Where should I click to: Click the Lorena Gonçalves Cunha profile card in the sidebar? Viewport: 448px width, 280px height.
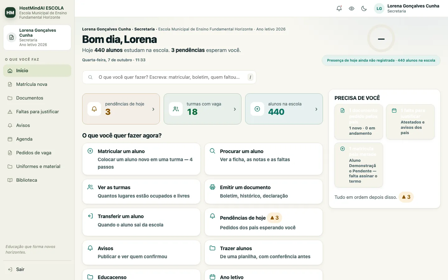tap(37, 37)
